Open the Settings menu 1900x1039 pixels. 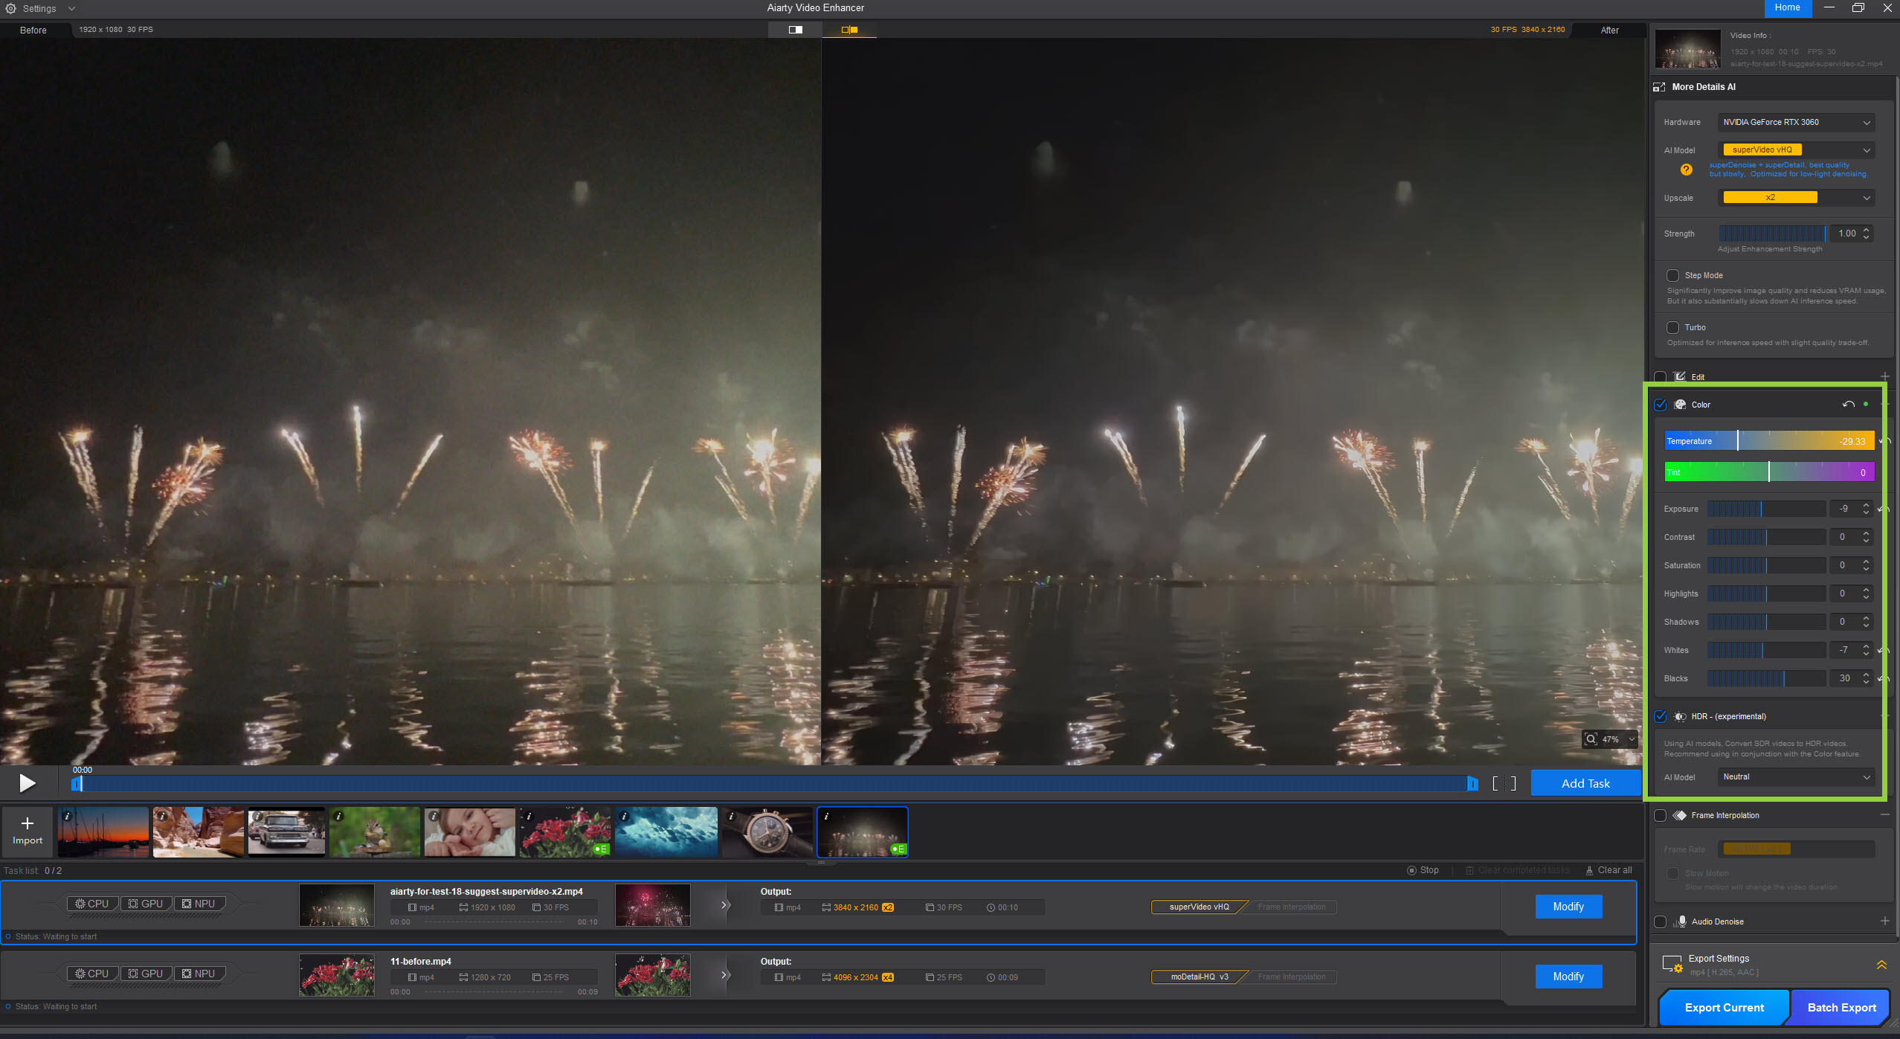pyautogui.click(x=39, y=8)
